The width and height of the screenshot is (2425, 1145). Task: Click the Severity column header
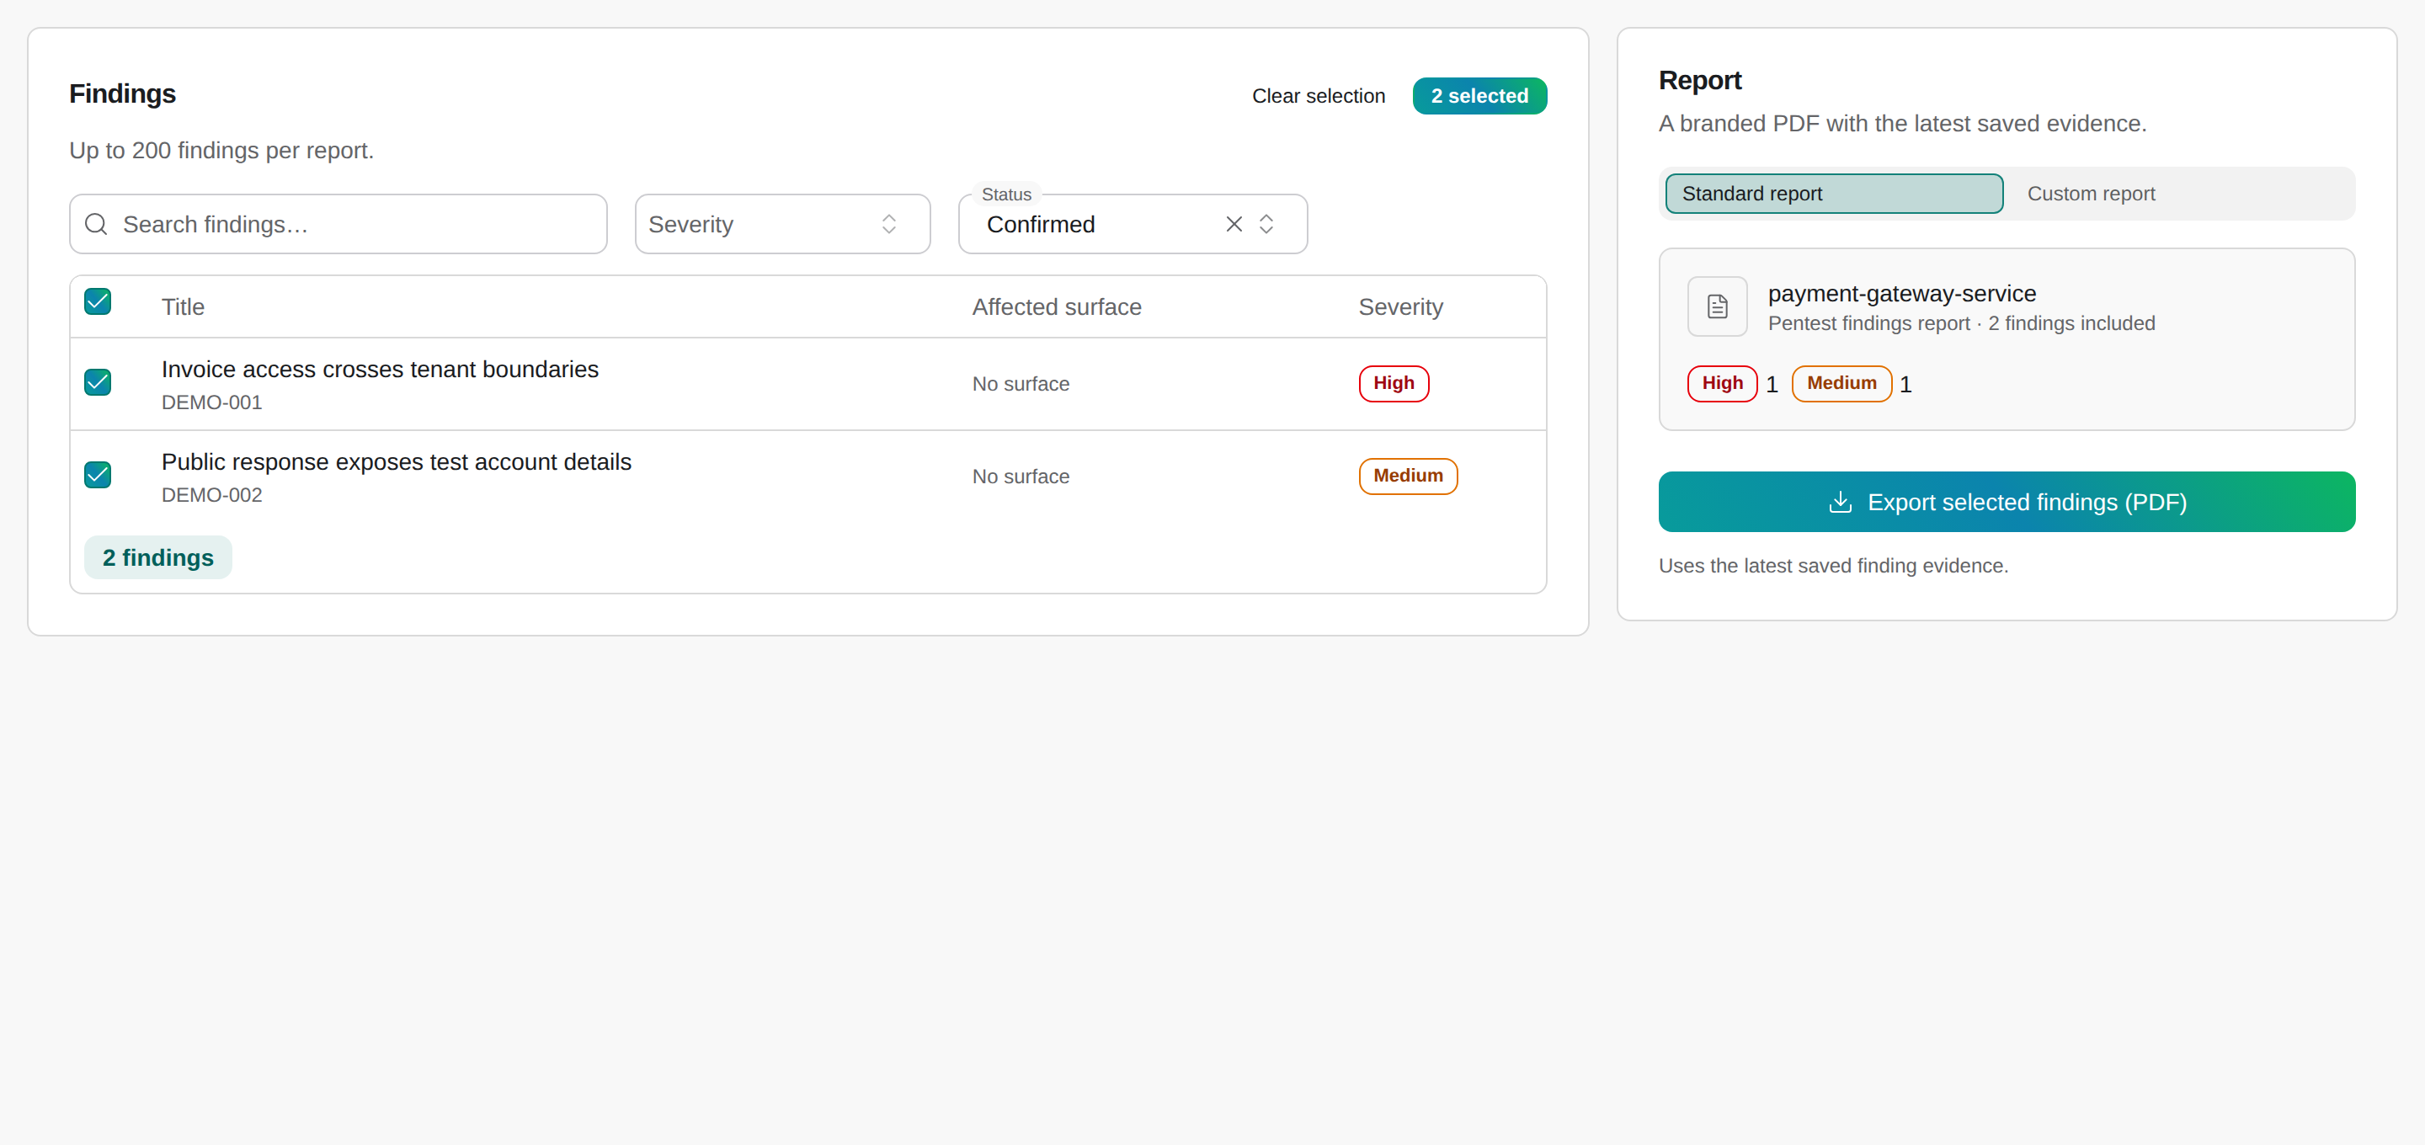(1399, 307)
